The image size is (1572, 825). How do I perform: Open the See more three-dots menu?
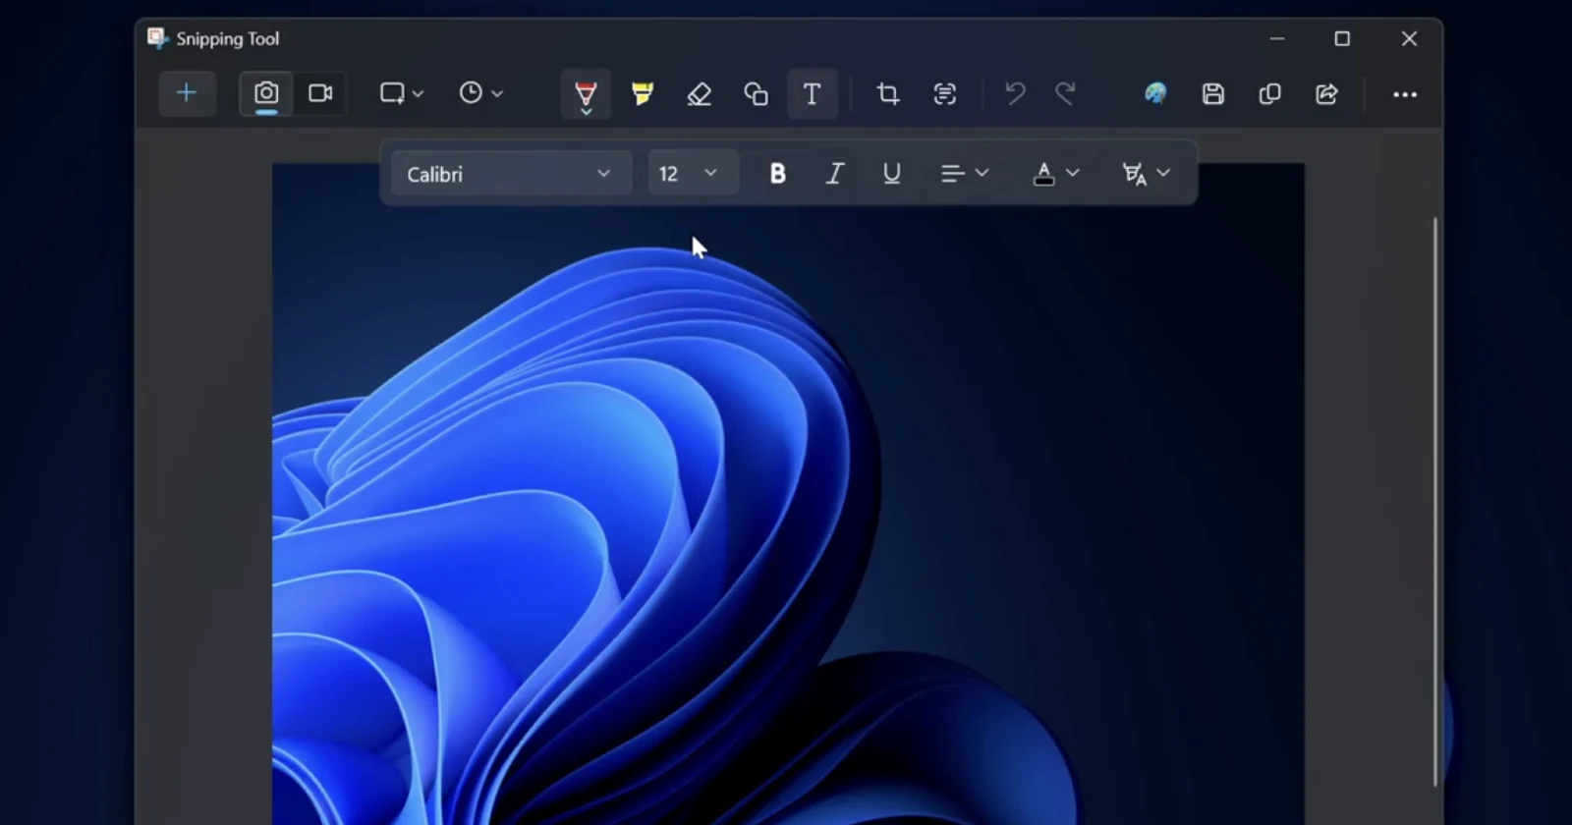coord(1404,94)
